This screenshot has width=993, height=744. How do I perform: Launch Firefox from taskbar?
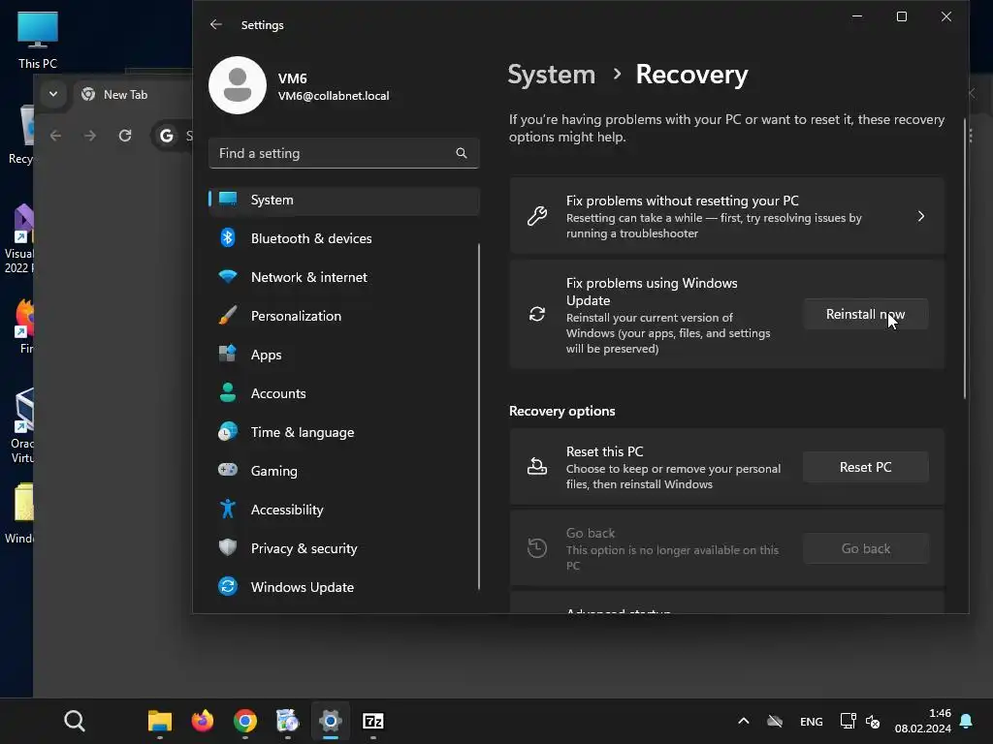point(202,721)
